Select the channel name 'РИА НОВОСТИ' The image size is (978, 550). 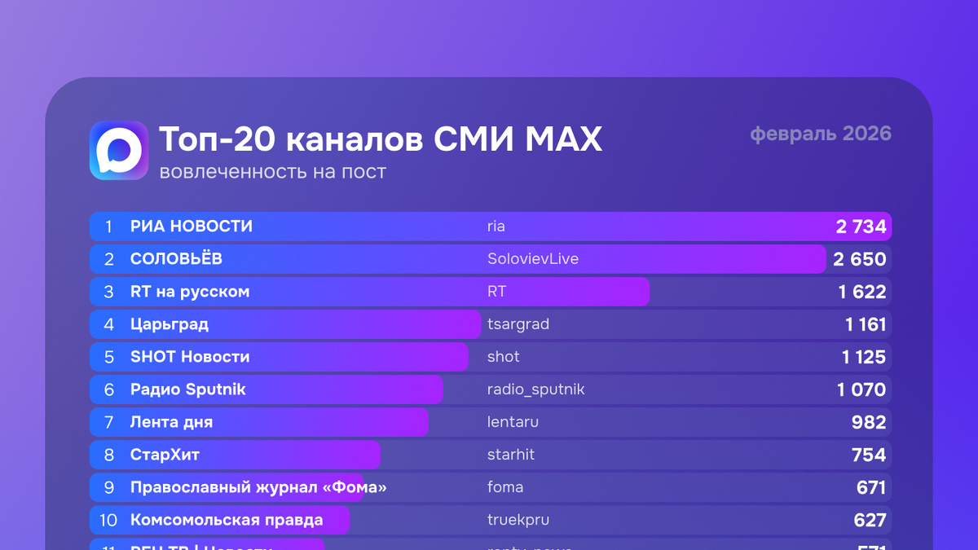tap(192, 227)
